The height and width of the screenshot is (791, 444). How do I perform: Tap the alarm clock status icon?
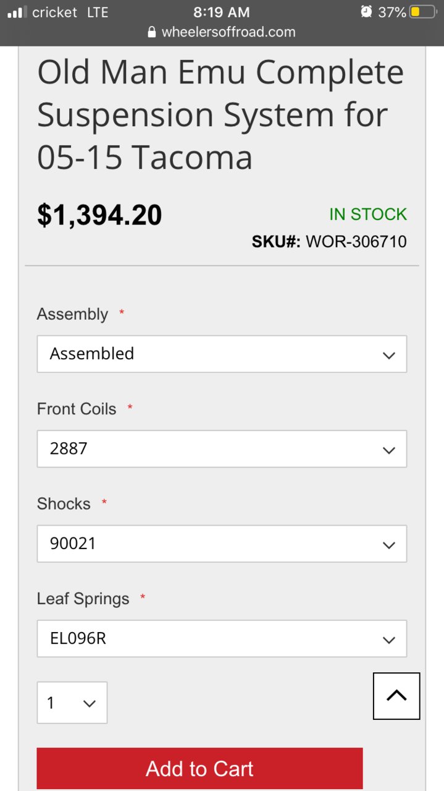[367, 12]
